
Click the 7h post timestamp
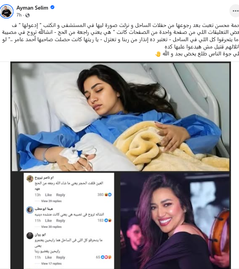[x=19, y=15]
